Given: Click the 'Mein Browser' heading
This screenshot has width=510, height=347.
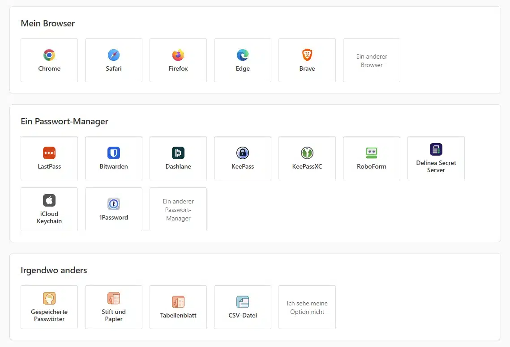Looking at the screenshot, I should (x=48, y=23).
